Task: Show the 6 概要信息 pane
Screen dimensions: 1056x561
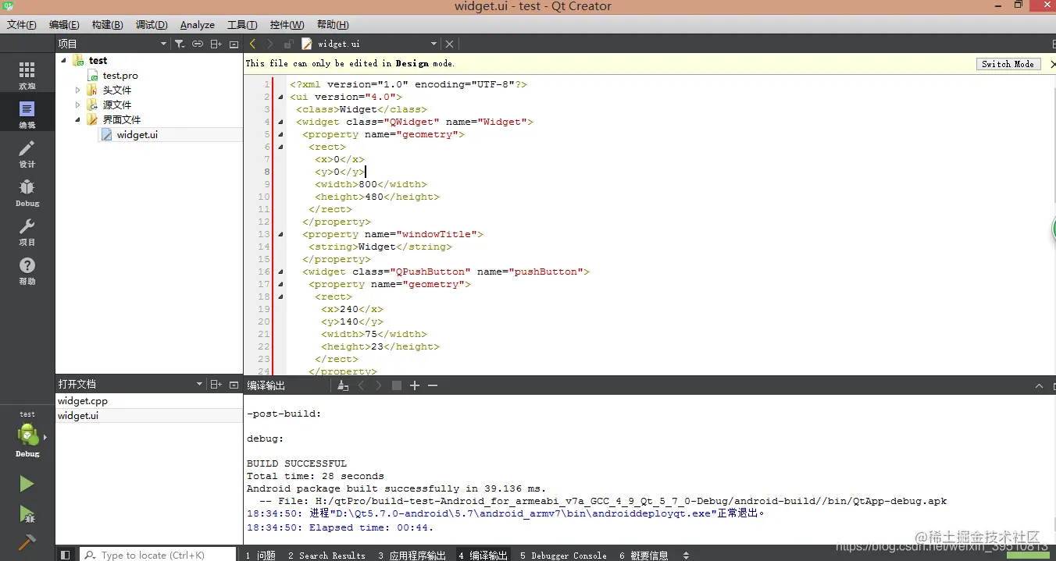Action: coord(644,556)
